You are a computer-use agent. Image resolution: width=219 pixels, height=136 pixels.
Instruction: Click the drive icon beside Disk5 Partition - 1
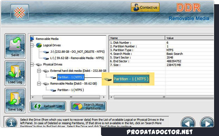[x=53, y=90]
